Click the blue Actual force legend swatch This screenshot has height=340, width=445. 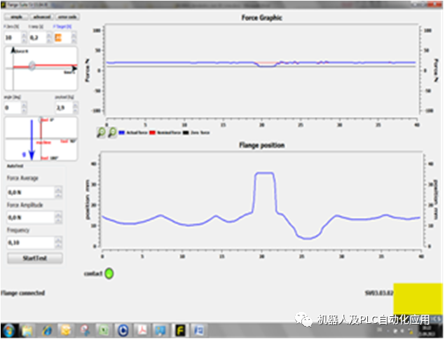click(x=122, y=132)
